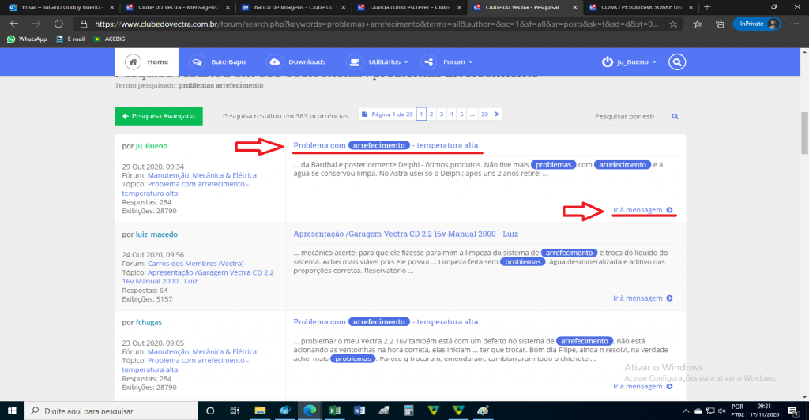
Task: Click Ir à mensagem for Ju Bueno post
Action: pos(642,210)
